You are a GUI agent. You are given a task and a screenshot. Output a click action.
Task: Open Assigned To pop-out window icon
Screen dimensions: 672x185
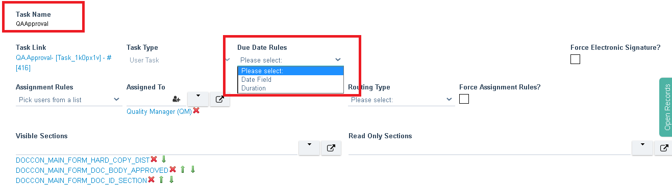[x=220, y=100]
